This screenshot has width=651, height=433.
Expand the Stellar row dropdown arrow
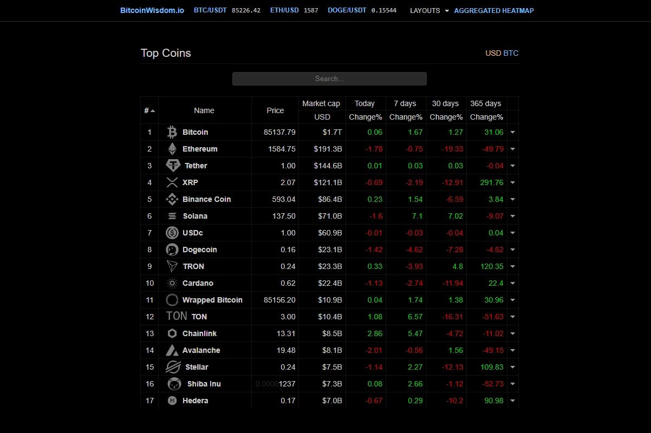pos(512,367)
